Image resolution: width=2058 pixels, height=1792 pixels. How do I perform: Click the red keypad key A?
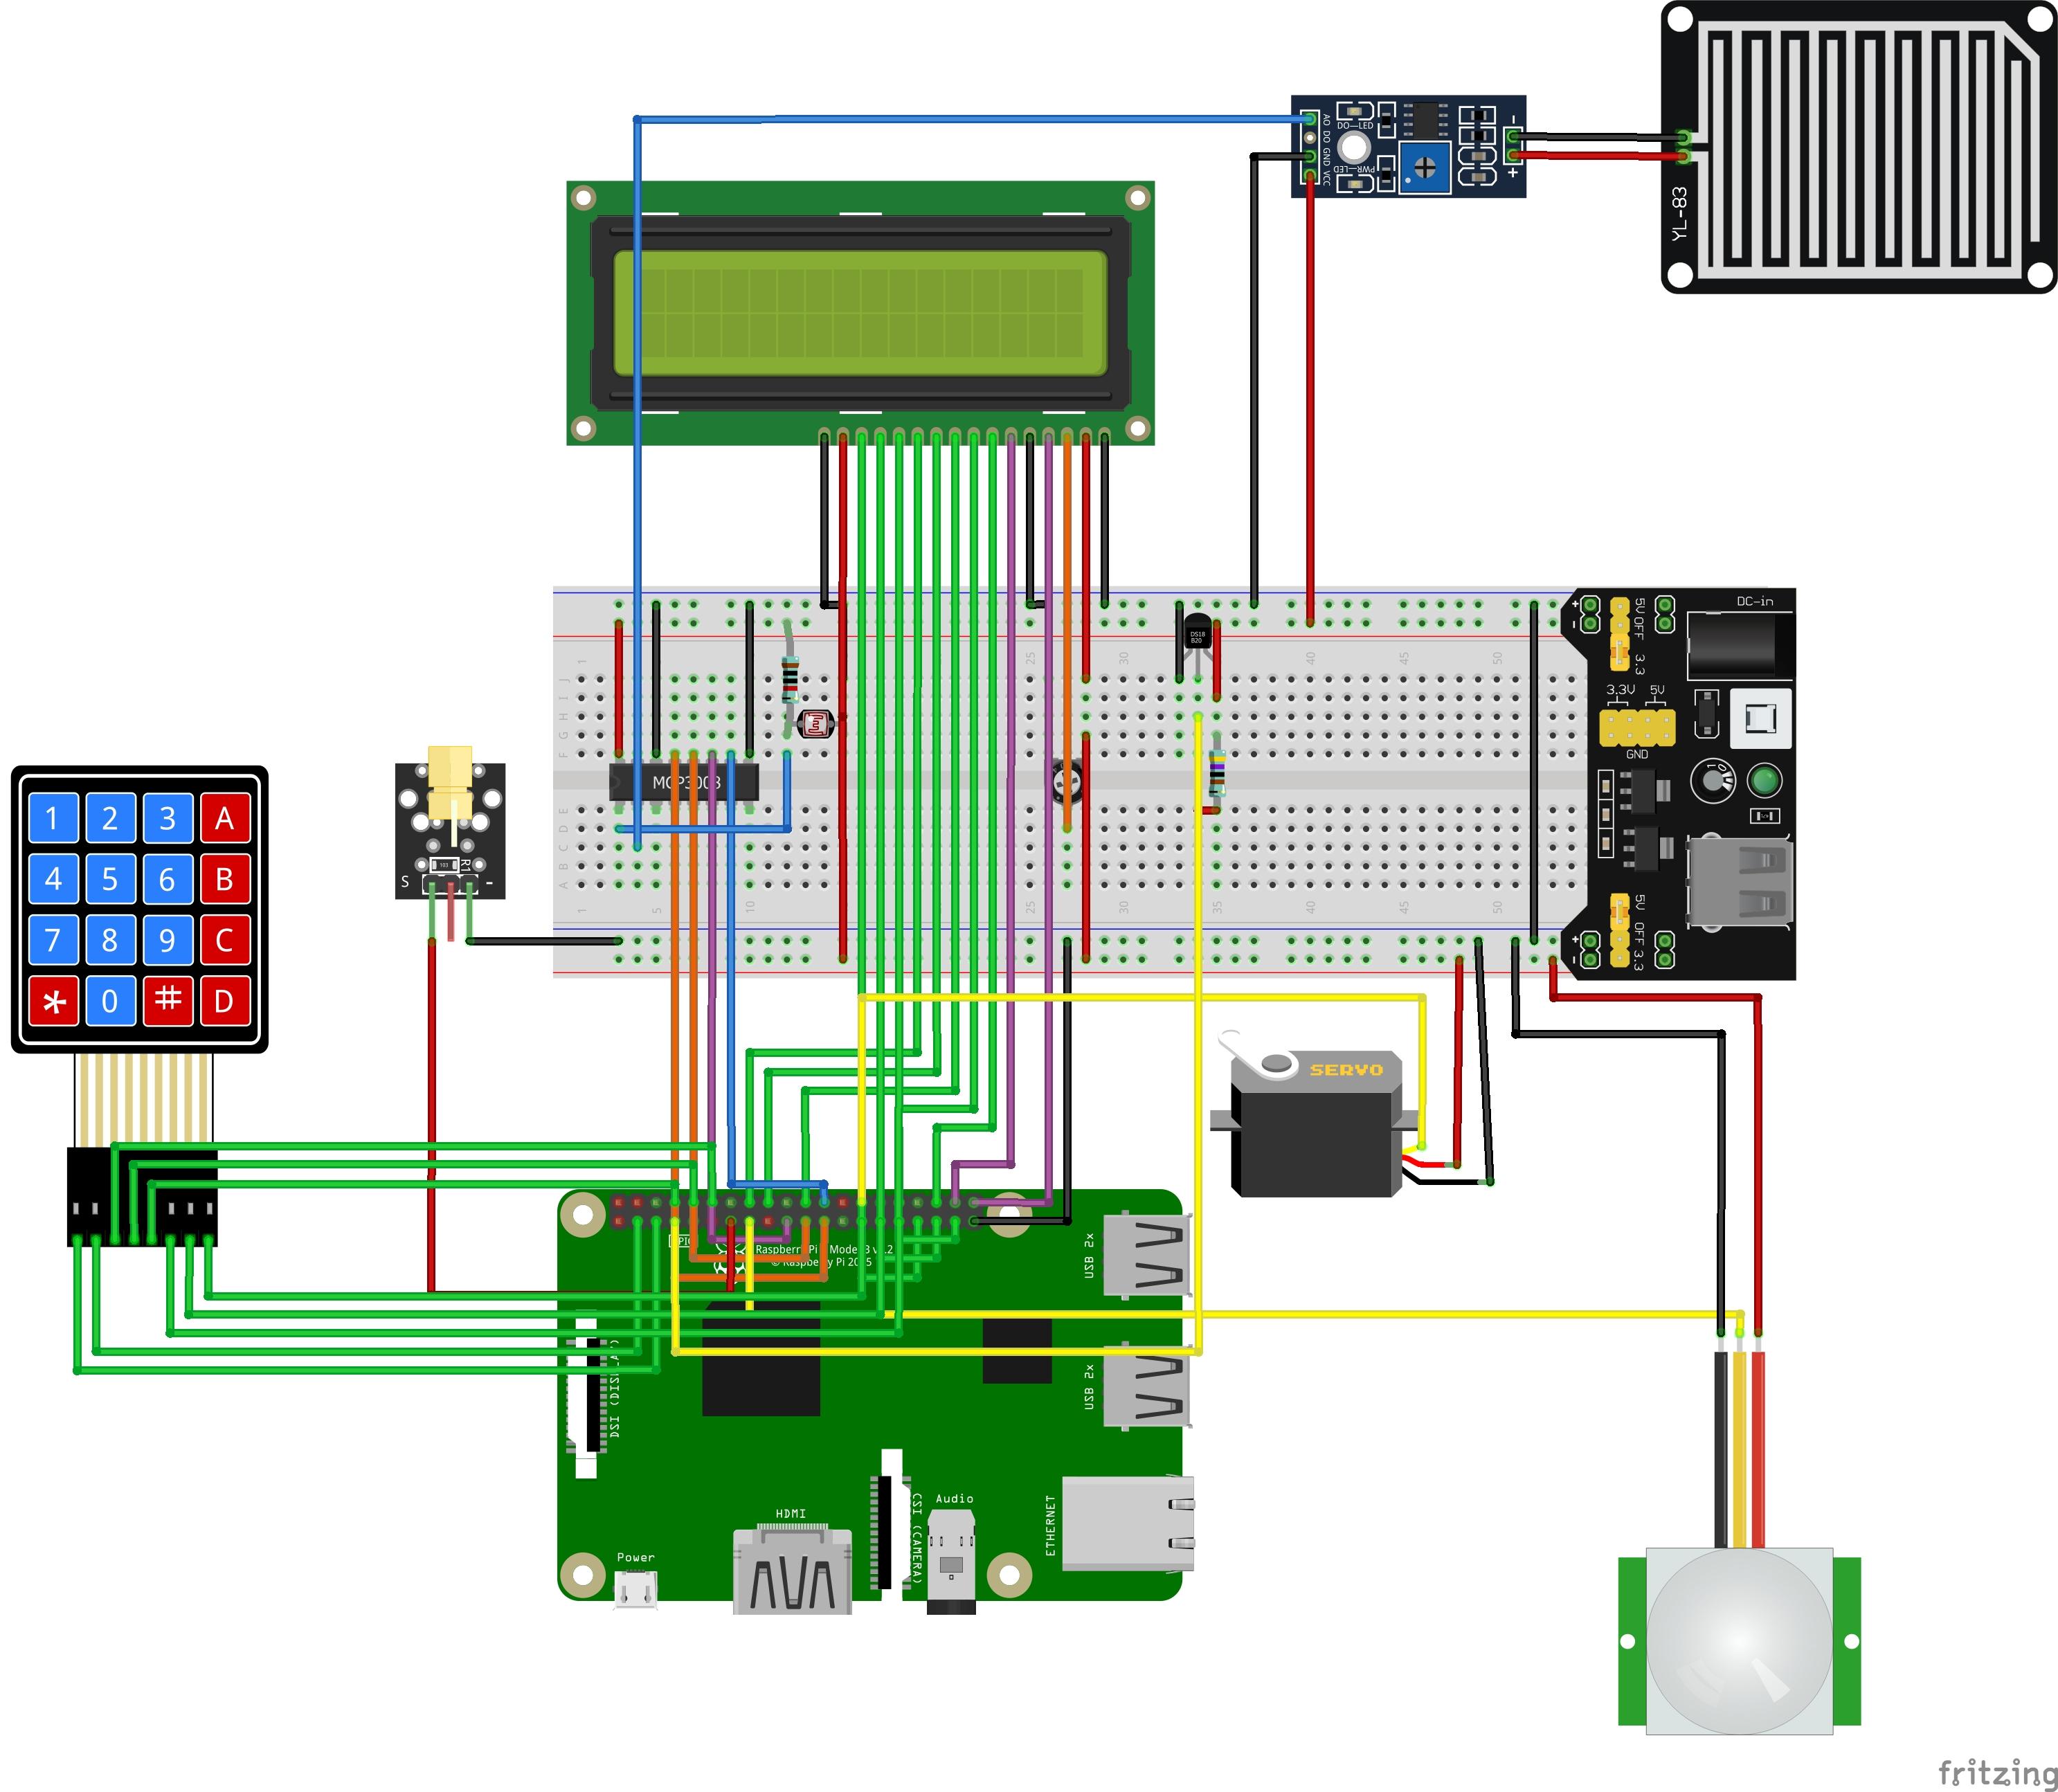click(224, 819)
